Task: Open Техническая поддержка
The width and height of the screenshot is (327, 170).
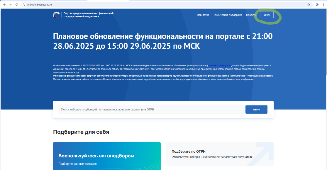Action: [x=228, y=15]
